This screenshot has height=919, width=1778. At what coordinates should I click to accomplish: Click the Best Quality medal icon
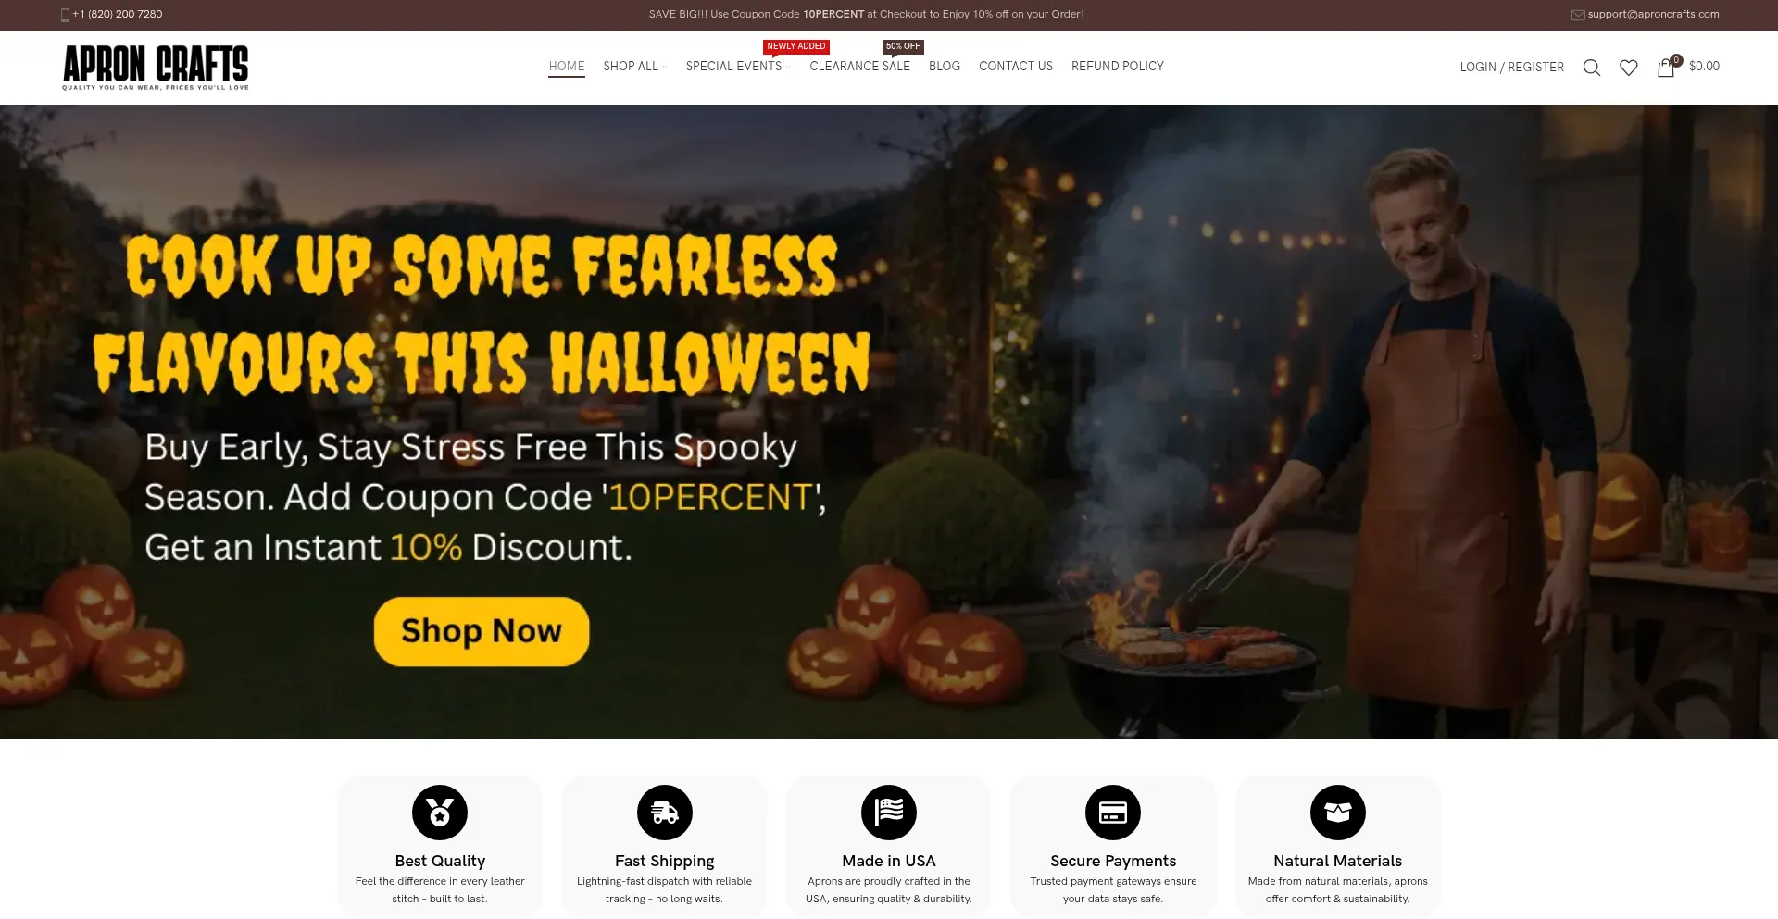coord(440,813)
